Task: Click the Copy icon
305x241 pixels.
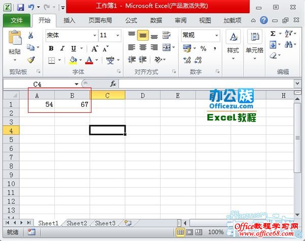Action: tap(30, 47)
